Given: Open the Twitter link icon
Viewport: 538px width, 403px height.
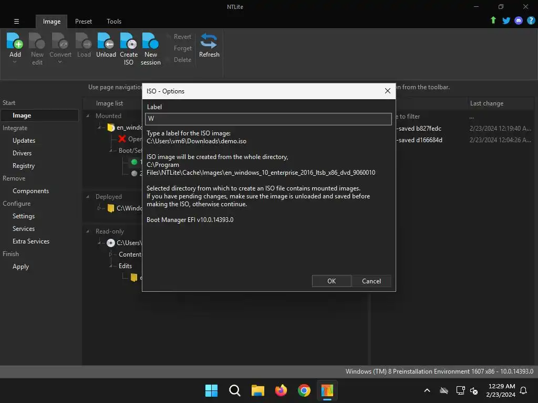Looking at the screenshot, I should [506, 20].
